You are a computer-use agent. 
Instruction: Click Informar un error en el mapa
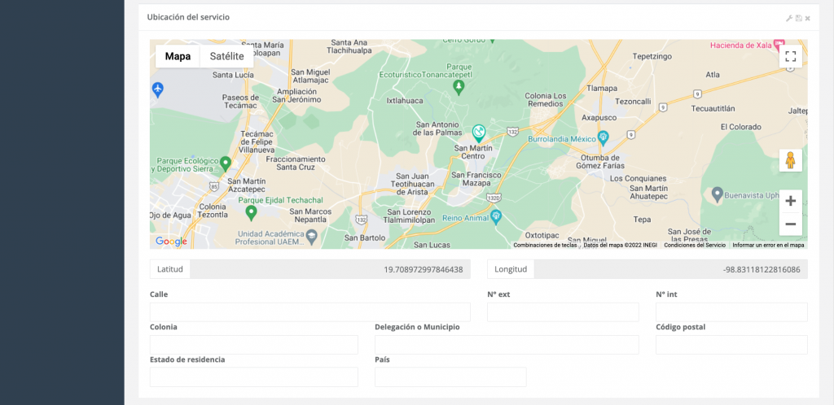tap(768, 246)
